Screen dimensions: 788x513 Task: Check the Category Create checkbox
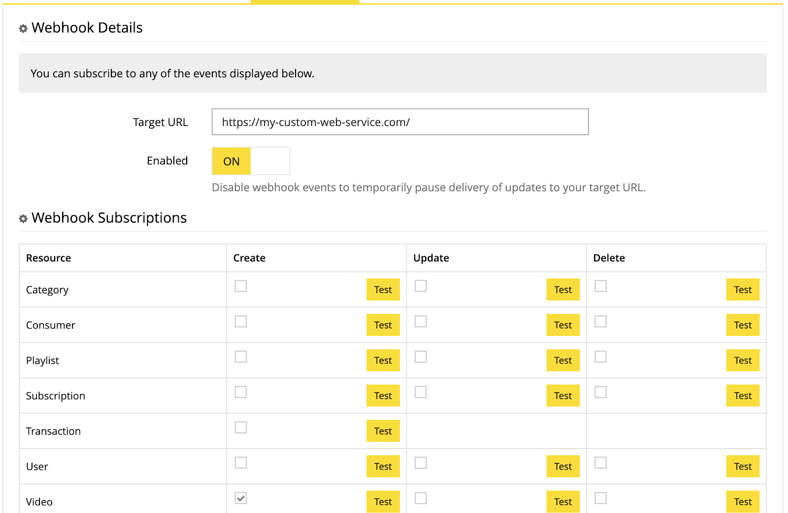point(240,286)
